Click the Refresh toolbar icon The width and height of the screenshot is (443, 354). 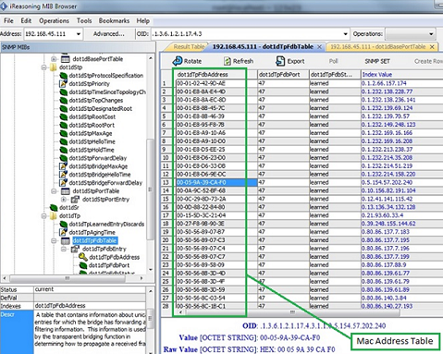coord(228,61)
